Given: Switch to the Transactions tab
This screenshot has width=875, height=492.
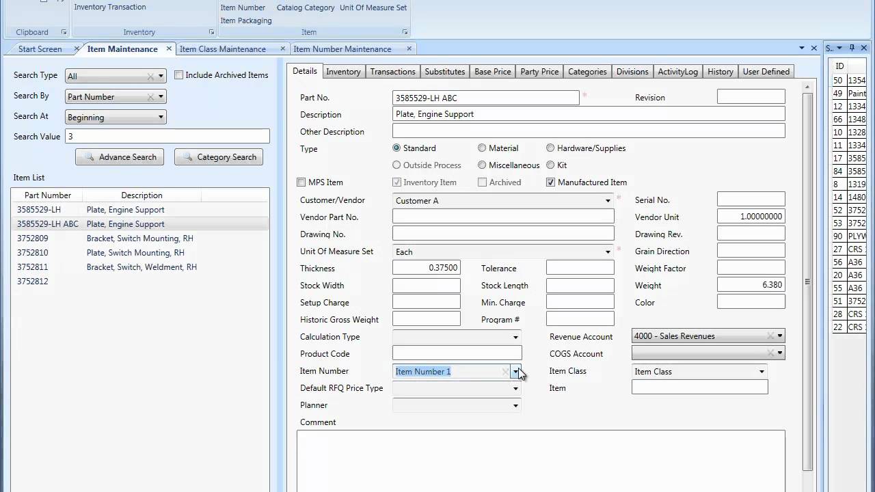Looking at the screenshot, I should pyautogui.click(x=392, y=71).
